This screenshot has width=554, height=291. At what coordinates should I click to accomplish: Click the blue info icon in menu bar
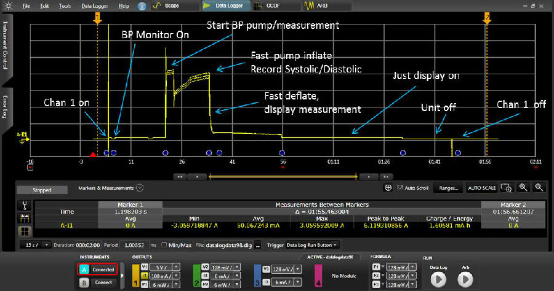tap(142, 6)
